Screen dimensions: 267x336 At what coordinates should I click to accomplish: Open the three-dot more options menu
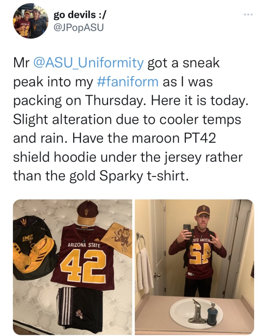click(248, 15)
